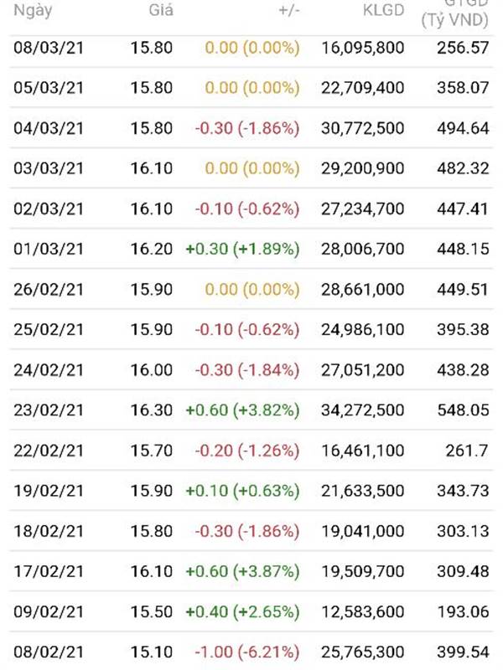Screen dimensions: 503x670
Task: Click the +0.60 (+3.82%) change value
Action: 242,410
